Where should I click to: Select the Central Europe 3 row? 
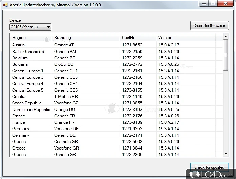point(116,77)
